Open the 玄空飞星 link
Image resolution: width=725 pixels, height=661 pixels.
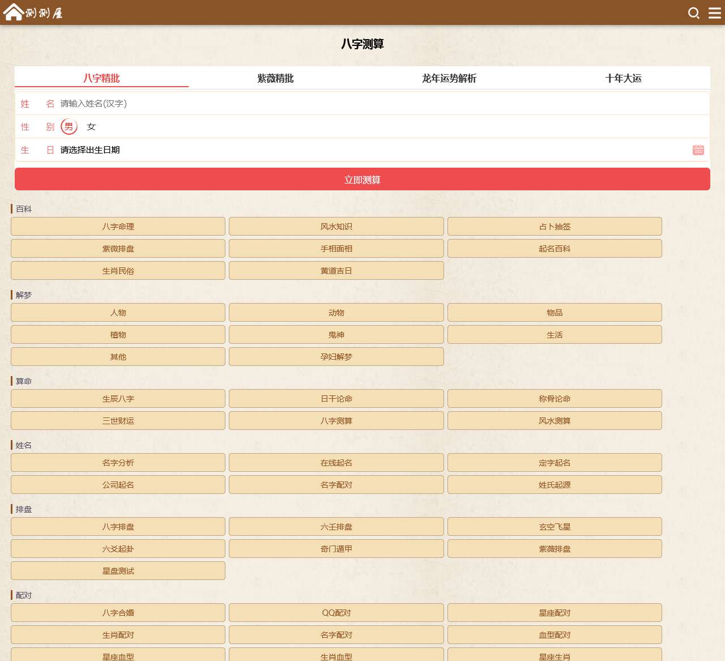(555, 527)
